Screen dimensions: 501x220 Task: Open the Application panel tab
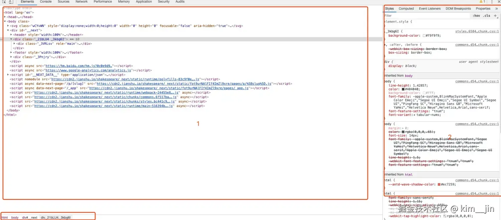[144, 2]
